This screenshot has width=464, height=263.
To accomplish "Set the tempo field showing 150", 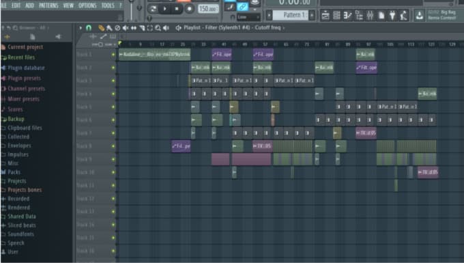I will coord(208,9).
